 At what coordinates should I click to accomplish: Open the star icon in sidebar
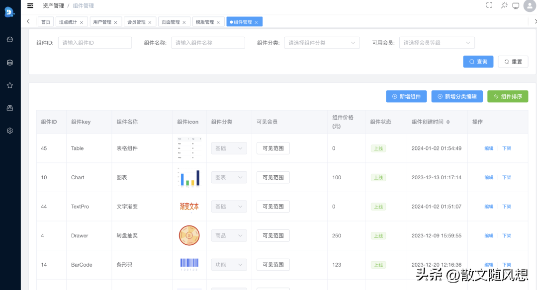(10, 85)
